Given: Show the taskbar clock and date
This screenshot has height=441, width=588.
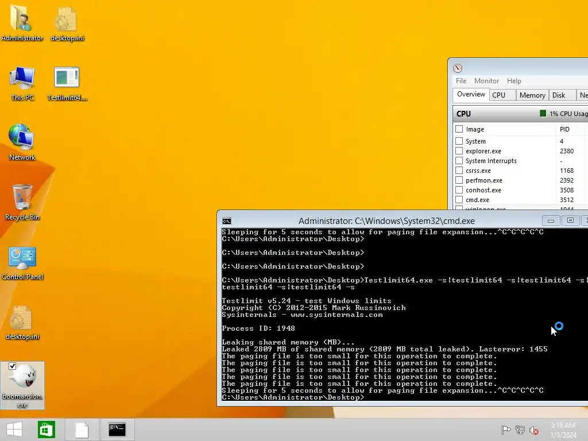Looking at the screenshot, I should (x=563, y=430).
